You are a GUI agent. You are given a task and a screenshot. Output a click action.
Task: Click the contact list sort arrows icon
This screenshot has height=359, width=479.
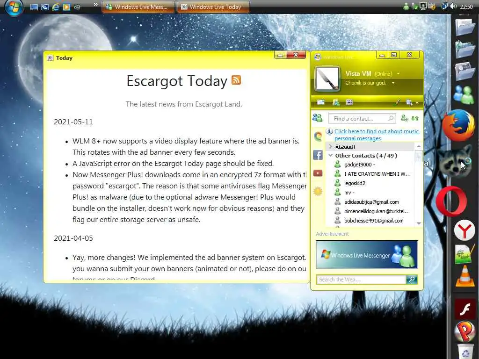click(415, 118)
